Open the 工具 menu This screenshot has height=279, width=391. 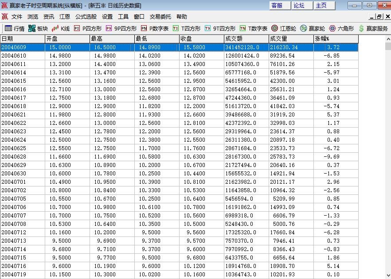[123, 17]
